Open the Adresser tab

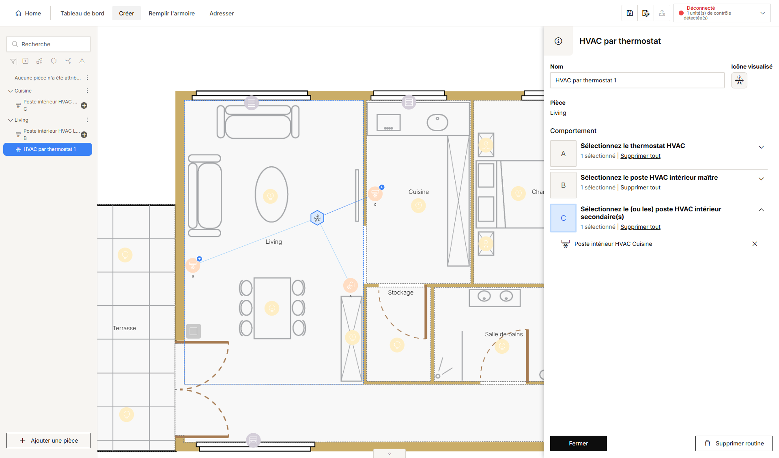click(222, 13)
